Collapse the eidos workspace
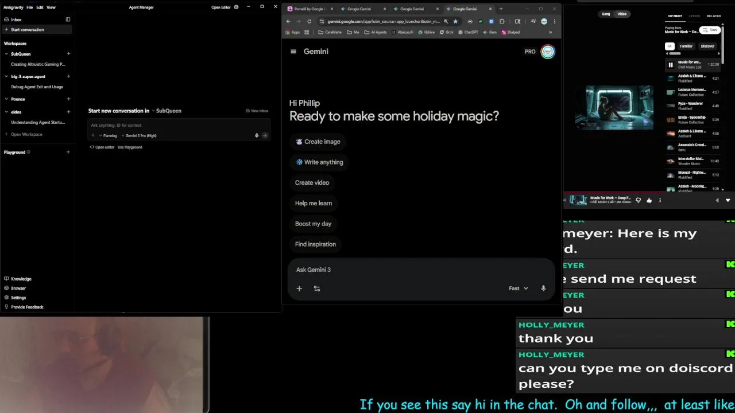The image size is (735, 413). tap(6, 112)
